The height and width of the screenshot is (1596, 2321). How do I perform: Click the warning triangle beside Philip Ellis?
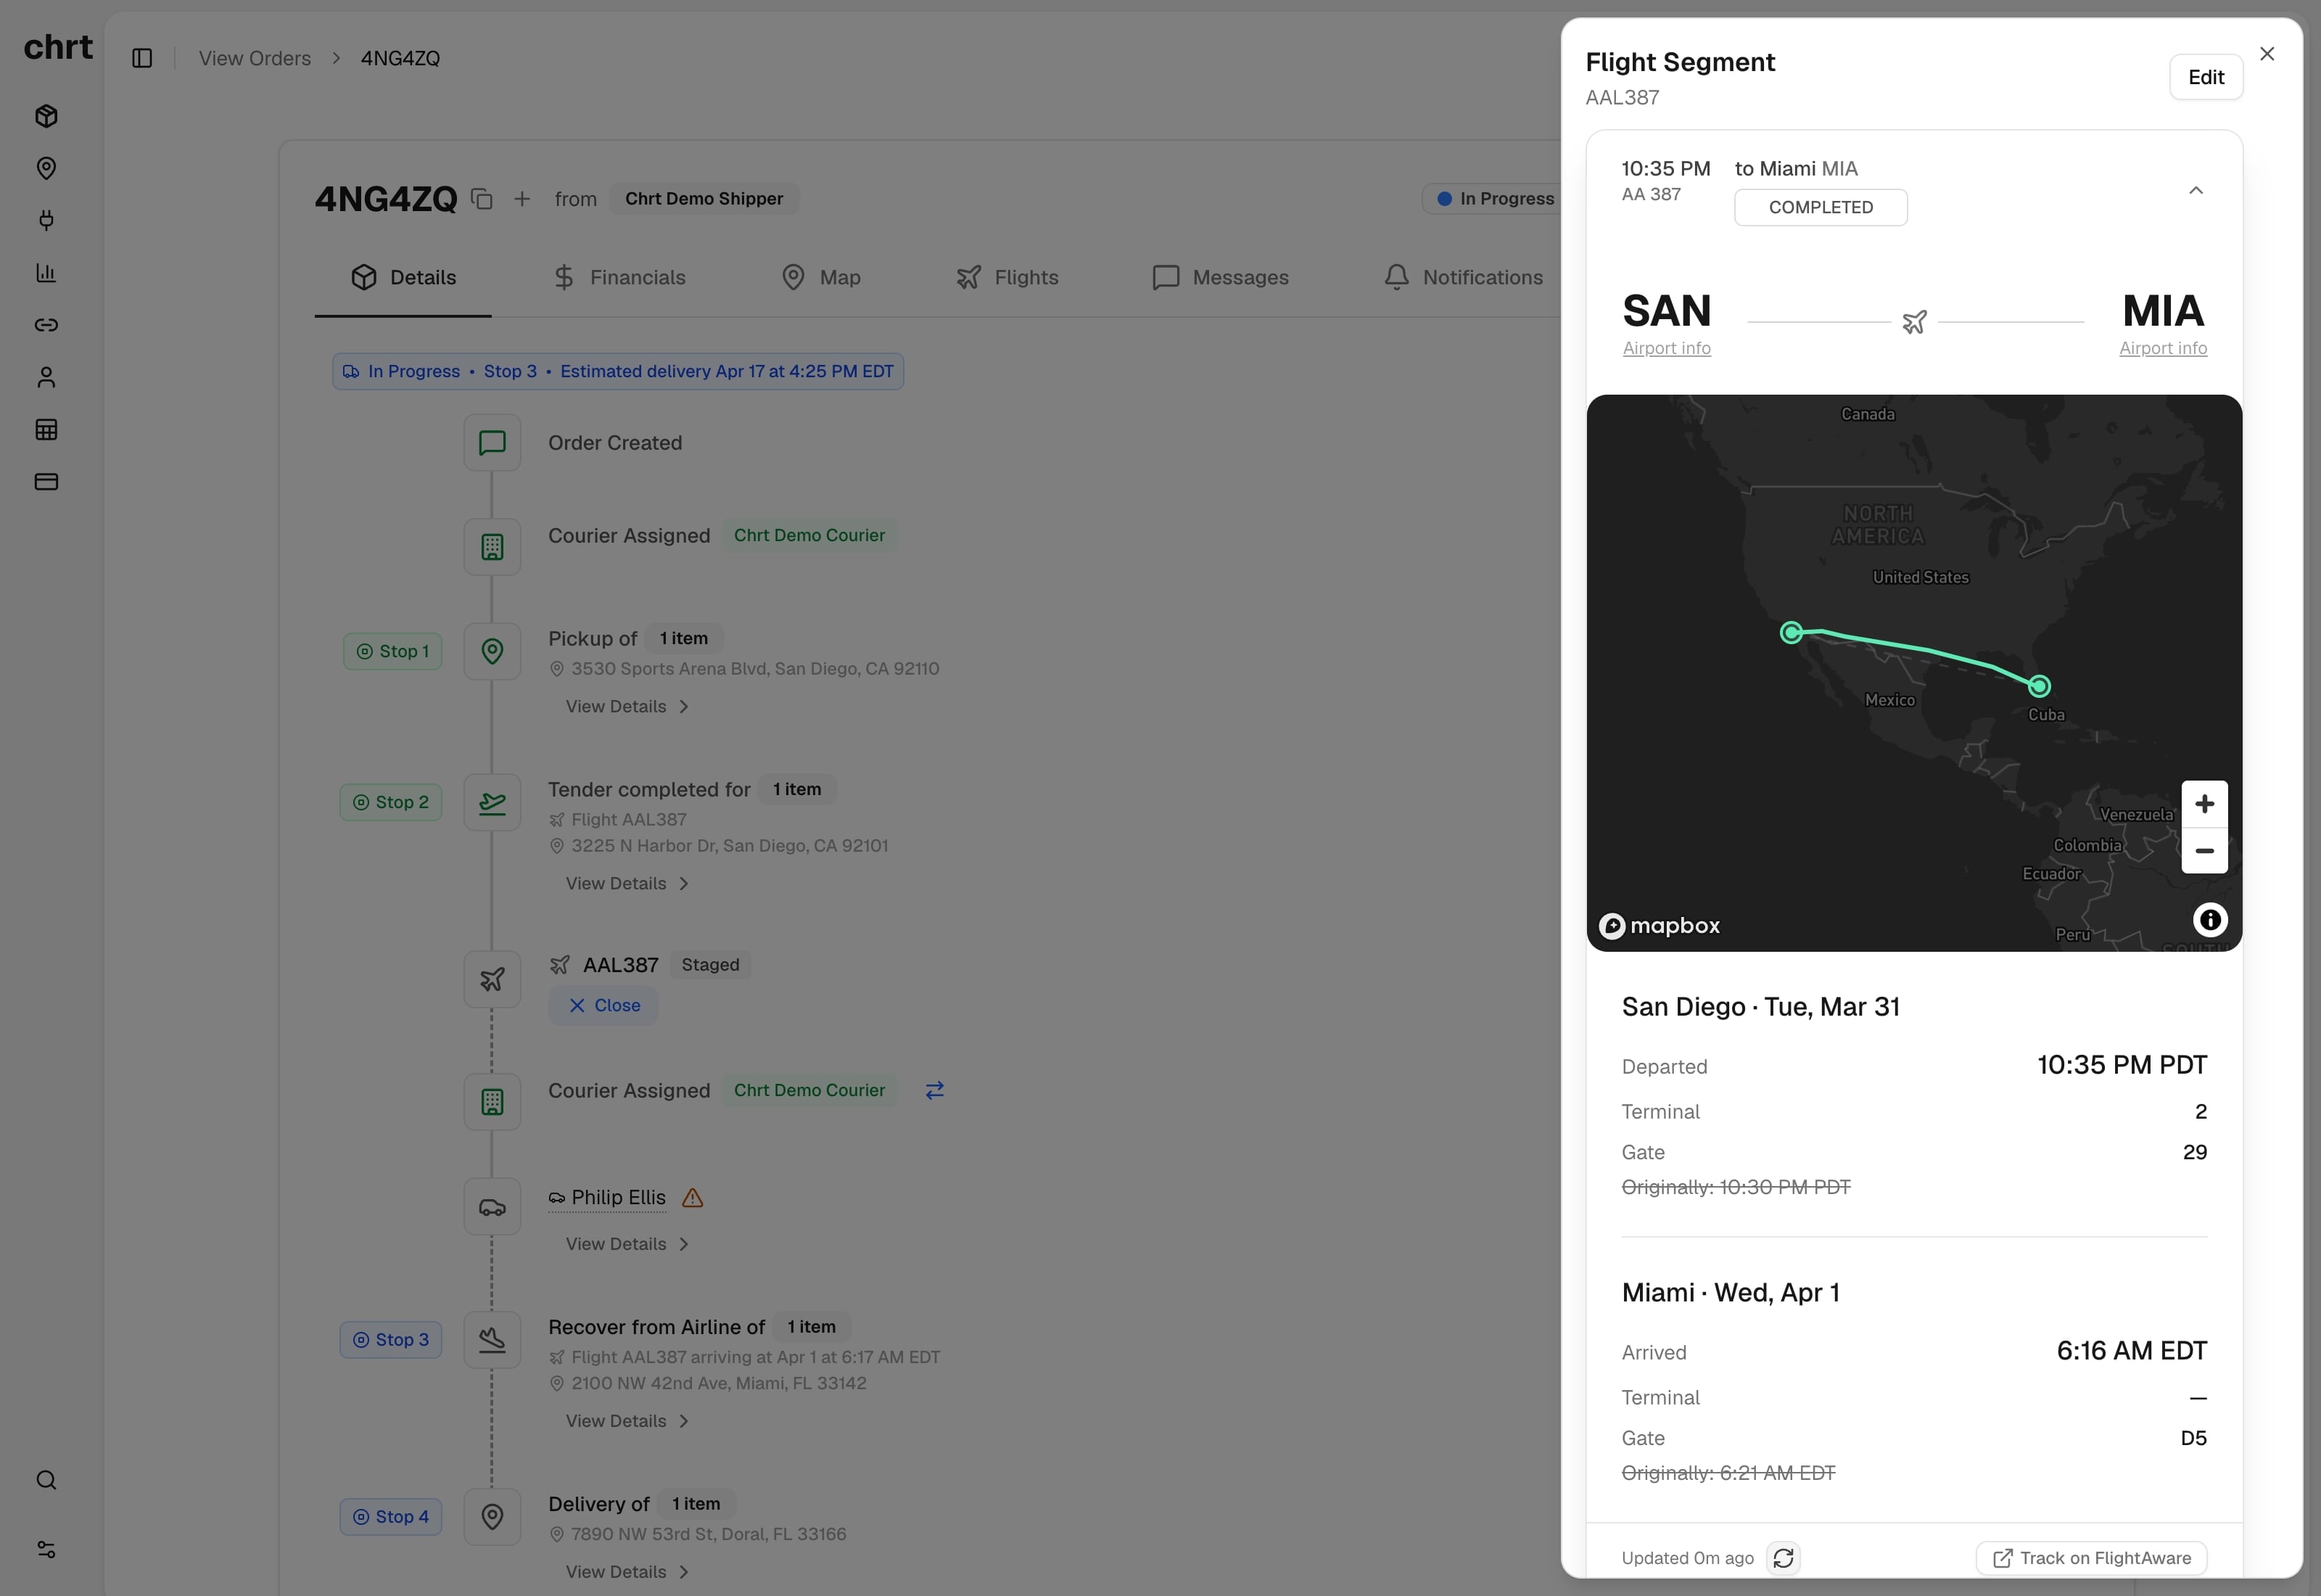tap(693, 1197)
